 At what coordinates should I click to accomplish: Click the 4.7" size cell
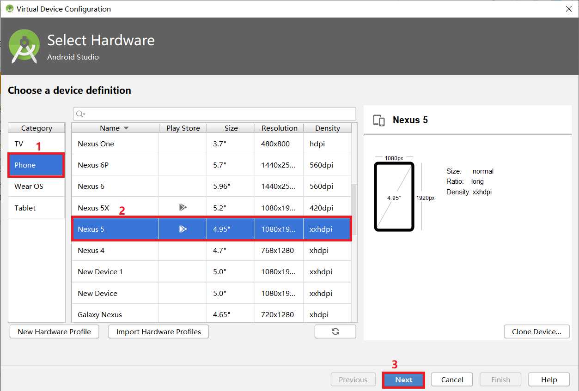pos(231,250)
